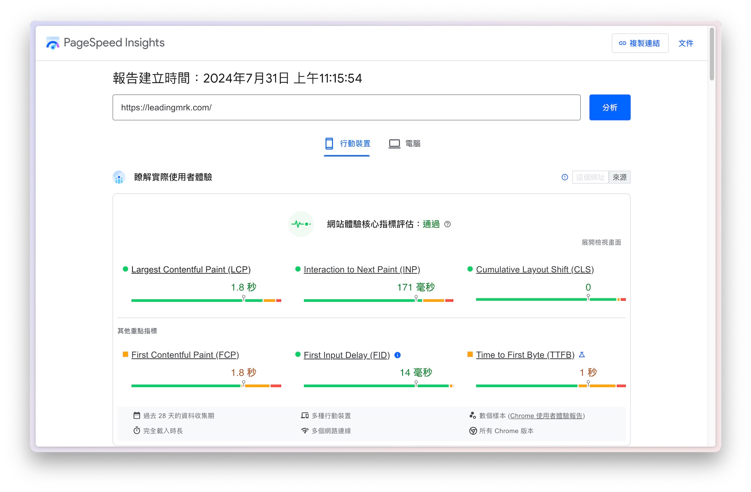Screen dimensions: 751x492
Task: Click the info icon next to FID
Action: [x=398, y=355]
